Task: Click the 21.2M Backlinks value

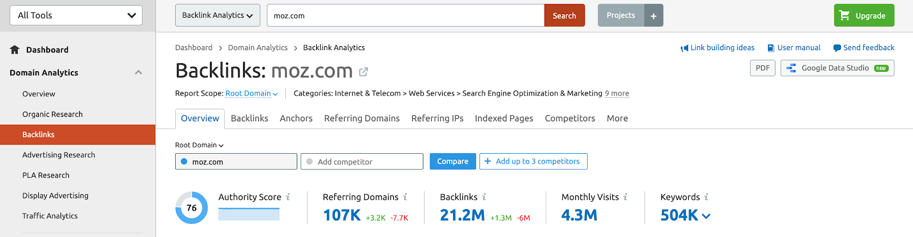Action: point(462,215)
